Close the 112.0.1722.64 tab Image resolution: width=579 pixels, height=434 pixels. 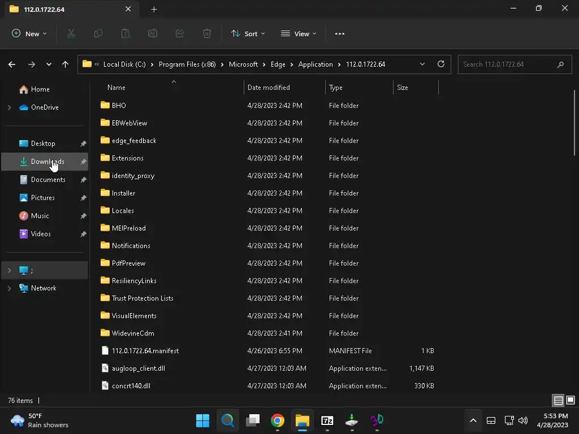pos(128,9)
